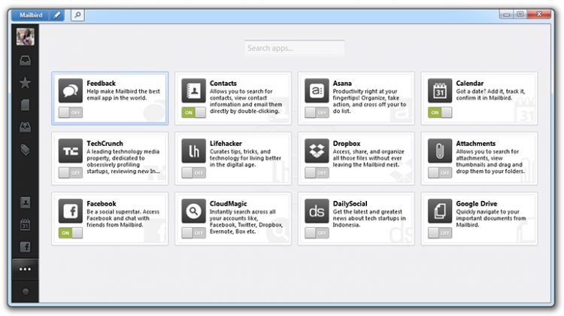The height and width of the screenshot is (316, 564).
Task: Disable the Calendar app toggle
Action: [440, 113]
